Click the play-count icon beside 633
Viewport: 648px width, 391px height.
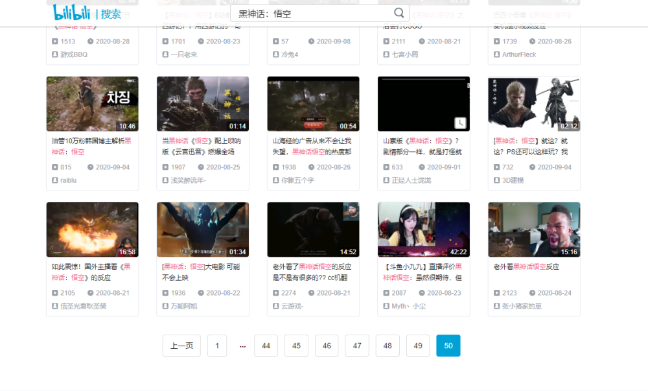coord(386,167)
